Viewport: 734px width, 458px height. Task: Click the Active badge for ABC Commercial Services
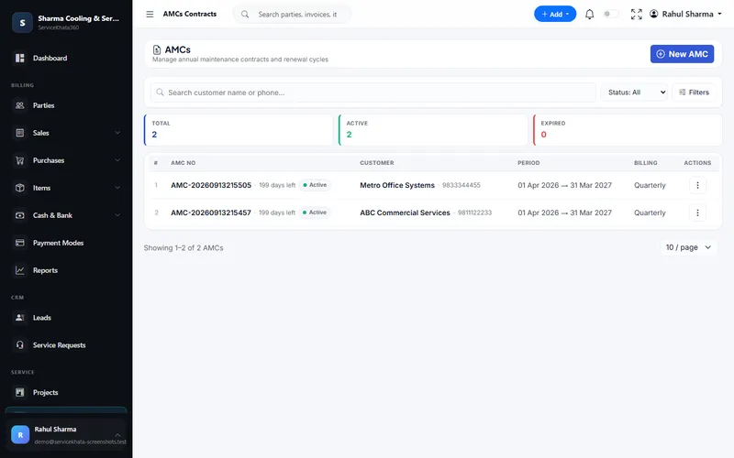(315, 213)
